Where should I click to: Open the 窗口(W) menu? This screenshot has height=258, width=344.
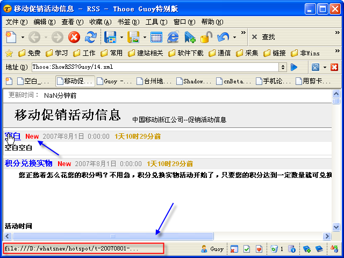[x=184, y=22]
